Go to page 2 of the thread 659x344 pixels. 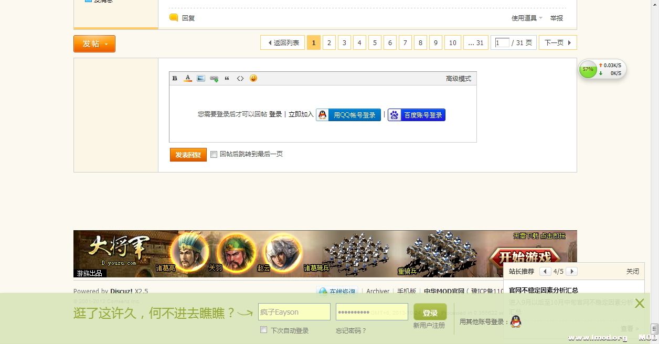329,42
